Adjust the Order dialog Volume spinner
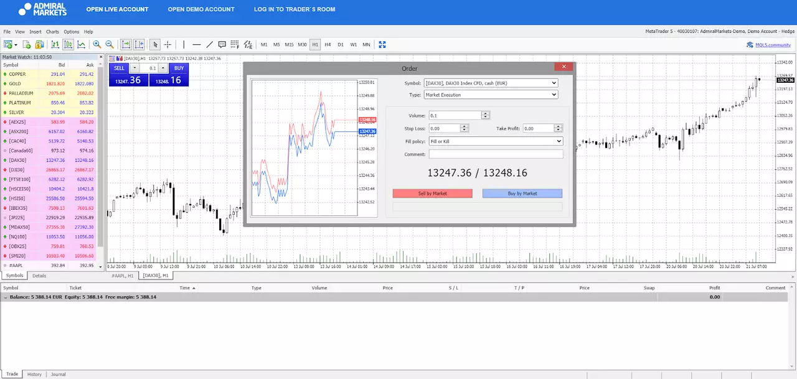797x379 pixels. coord(486,115)
